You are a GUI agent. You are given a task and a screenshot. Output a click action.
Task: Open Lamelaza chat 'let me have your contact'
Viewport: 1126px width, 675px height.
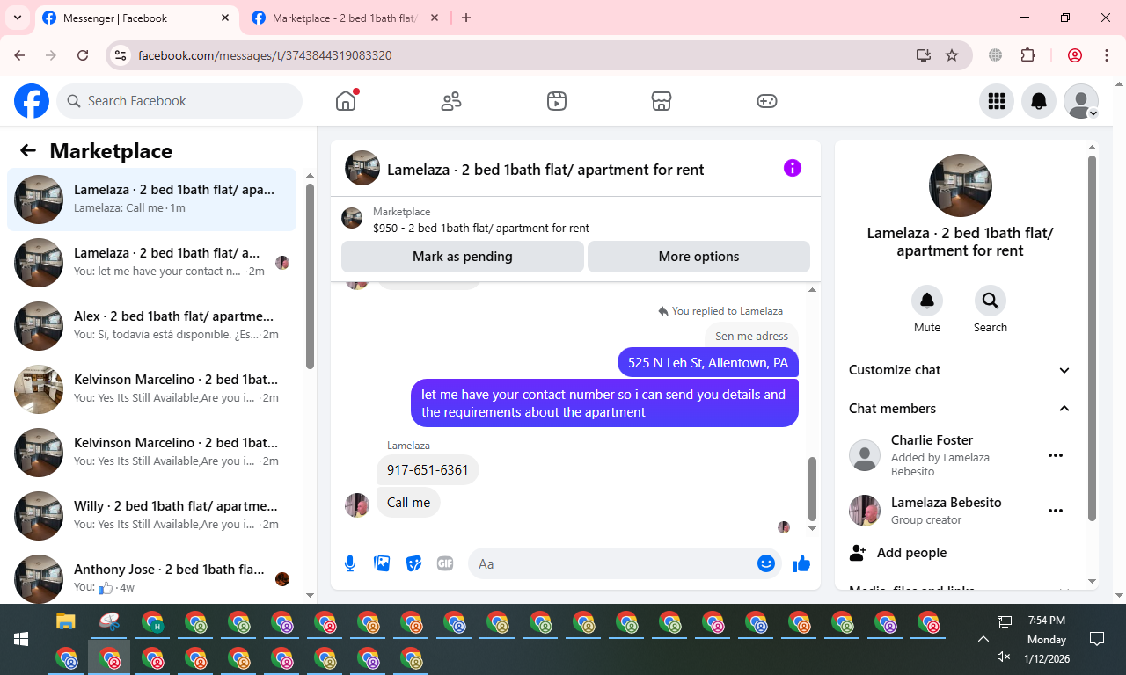[152, 263]
